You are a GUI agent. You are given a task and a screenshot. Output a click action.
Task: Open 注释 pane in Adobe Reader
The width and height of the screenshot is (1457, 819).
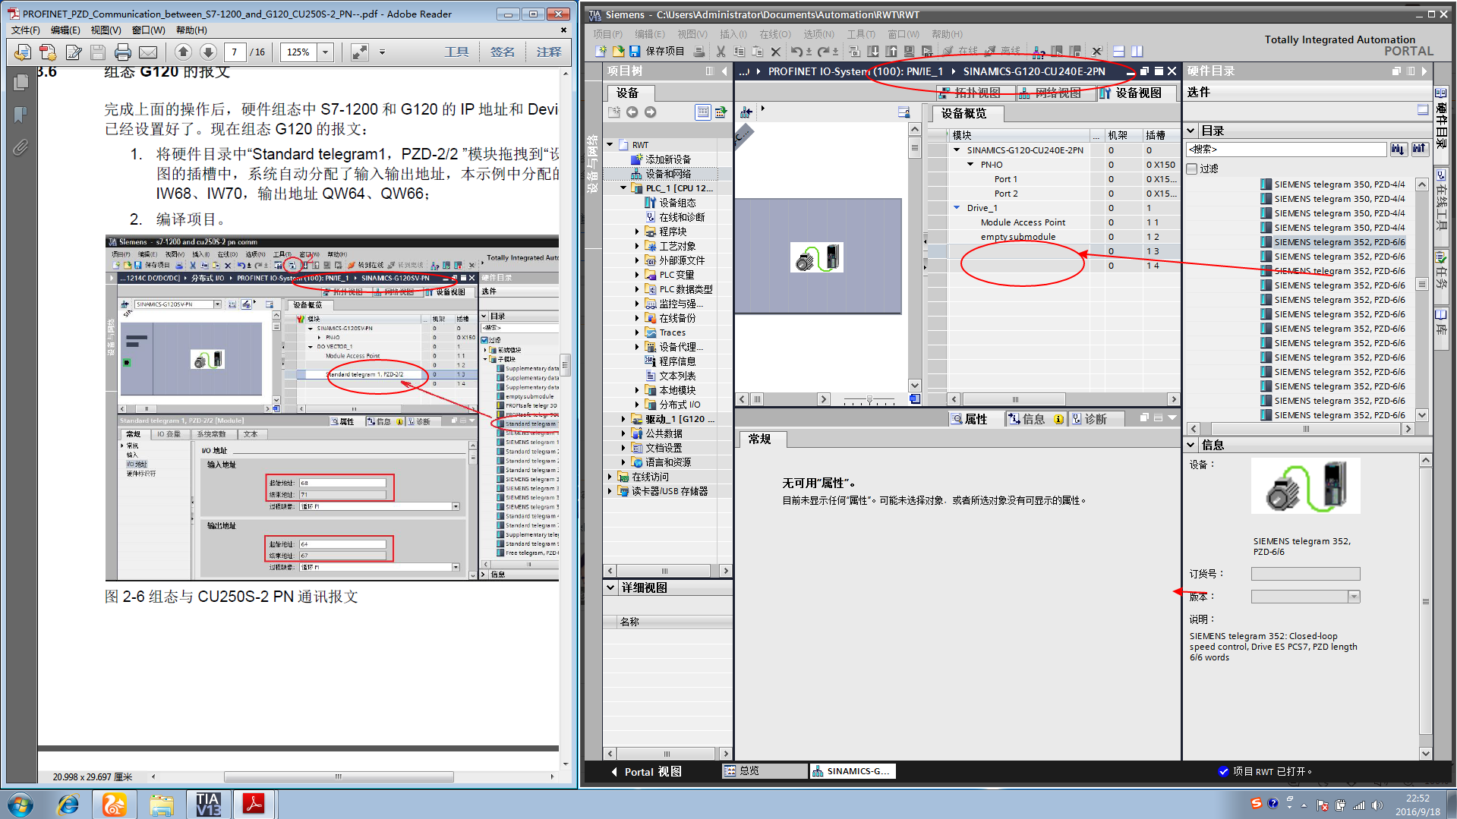pos(549,52)
